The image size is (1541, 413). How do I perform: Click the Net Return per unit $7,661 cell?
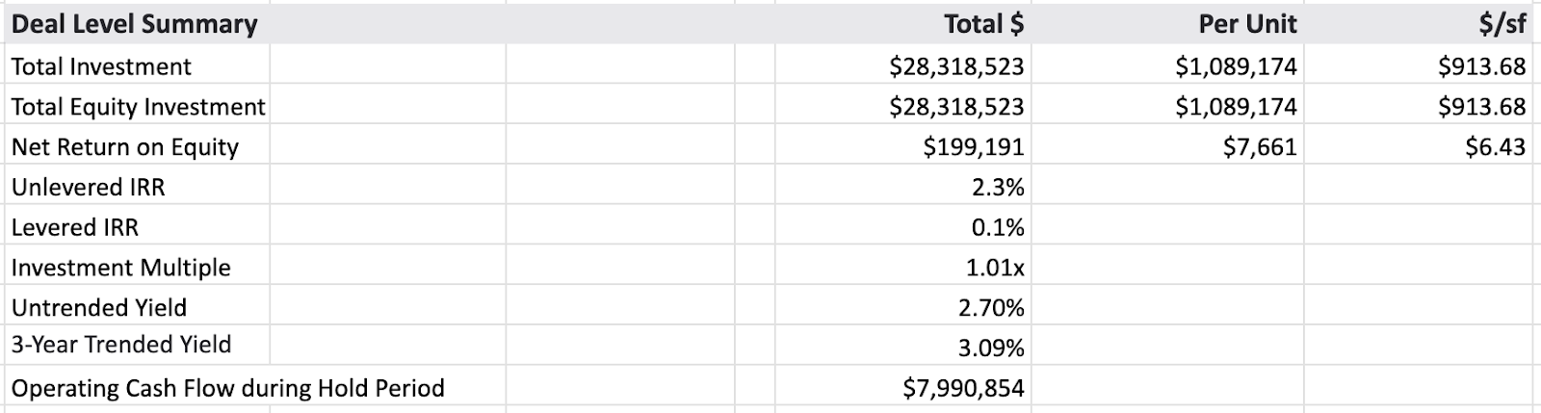[x=1167, y=146]
